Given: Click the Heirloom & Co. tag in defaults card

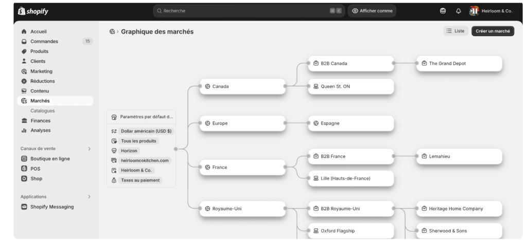Looking at the screenshot, I should click(x=136, y=170).
